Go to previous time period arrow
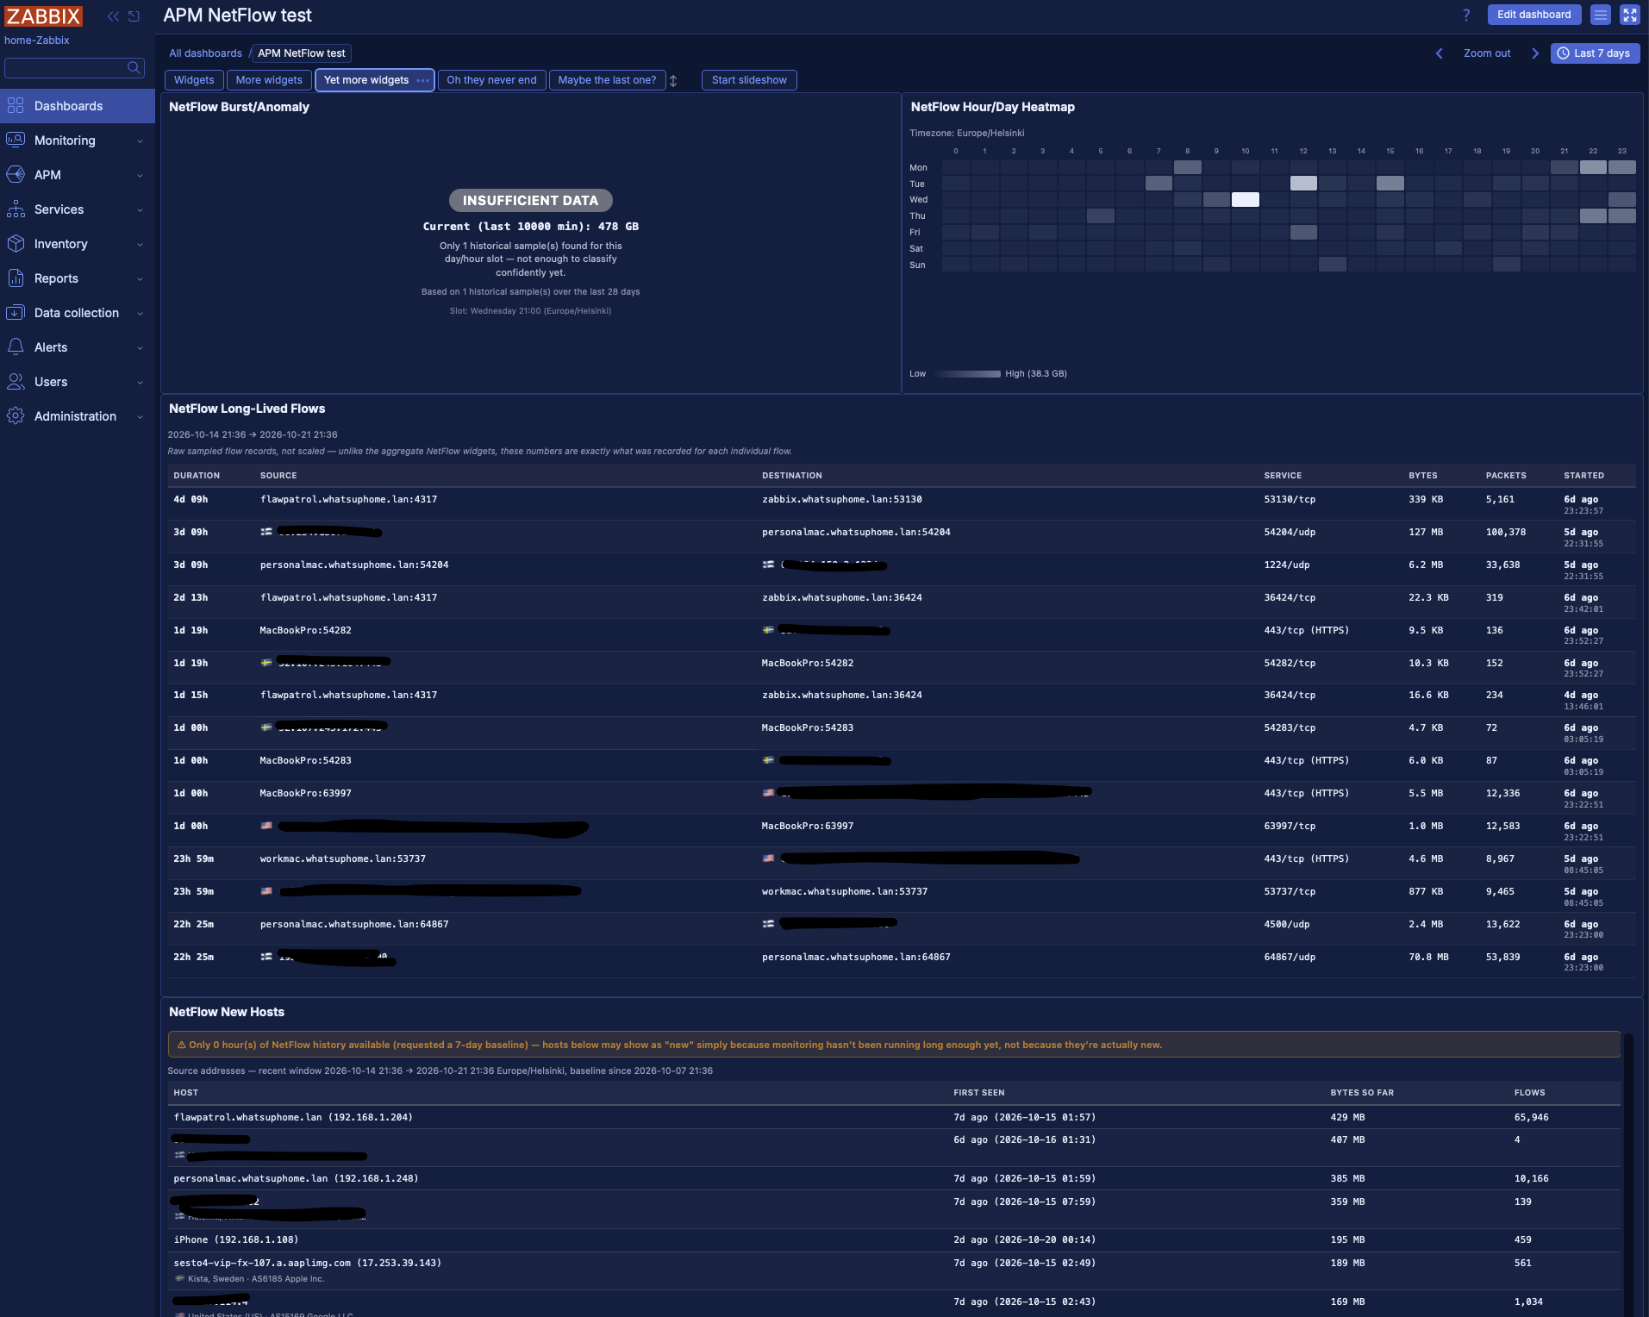 (x=1439, y=53)
